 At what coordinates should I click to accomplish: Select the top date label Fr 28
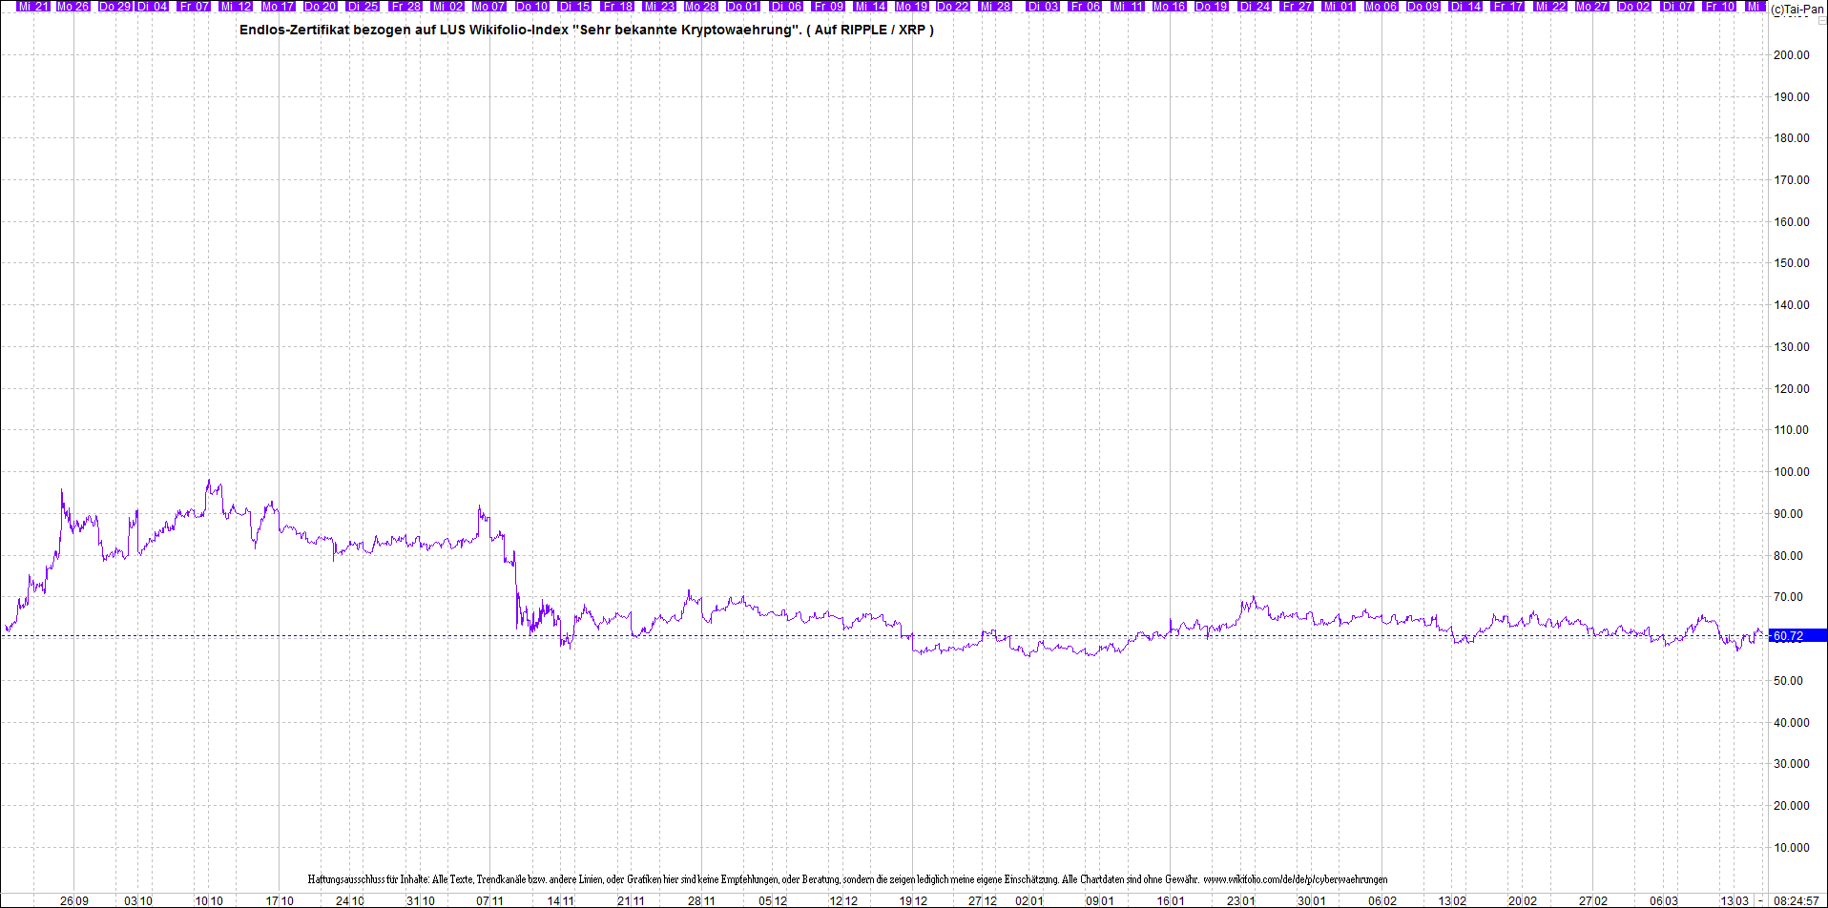coord(406,6)
